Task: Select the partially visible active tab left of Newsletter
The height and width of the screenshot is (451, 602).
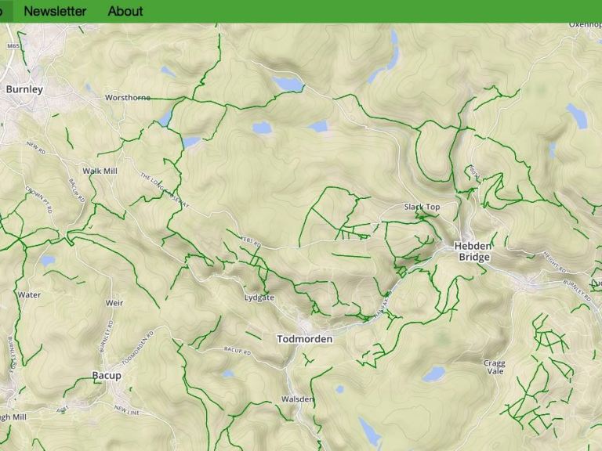Action: (6, 11)
